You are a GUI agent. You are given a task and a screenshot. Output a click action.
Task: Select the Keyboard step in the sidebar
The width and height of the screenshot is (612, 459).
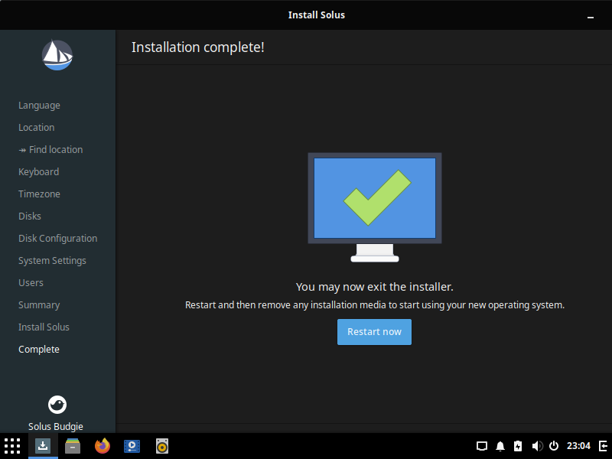(x=39, y=171)
